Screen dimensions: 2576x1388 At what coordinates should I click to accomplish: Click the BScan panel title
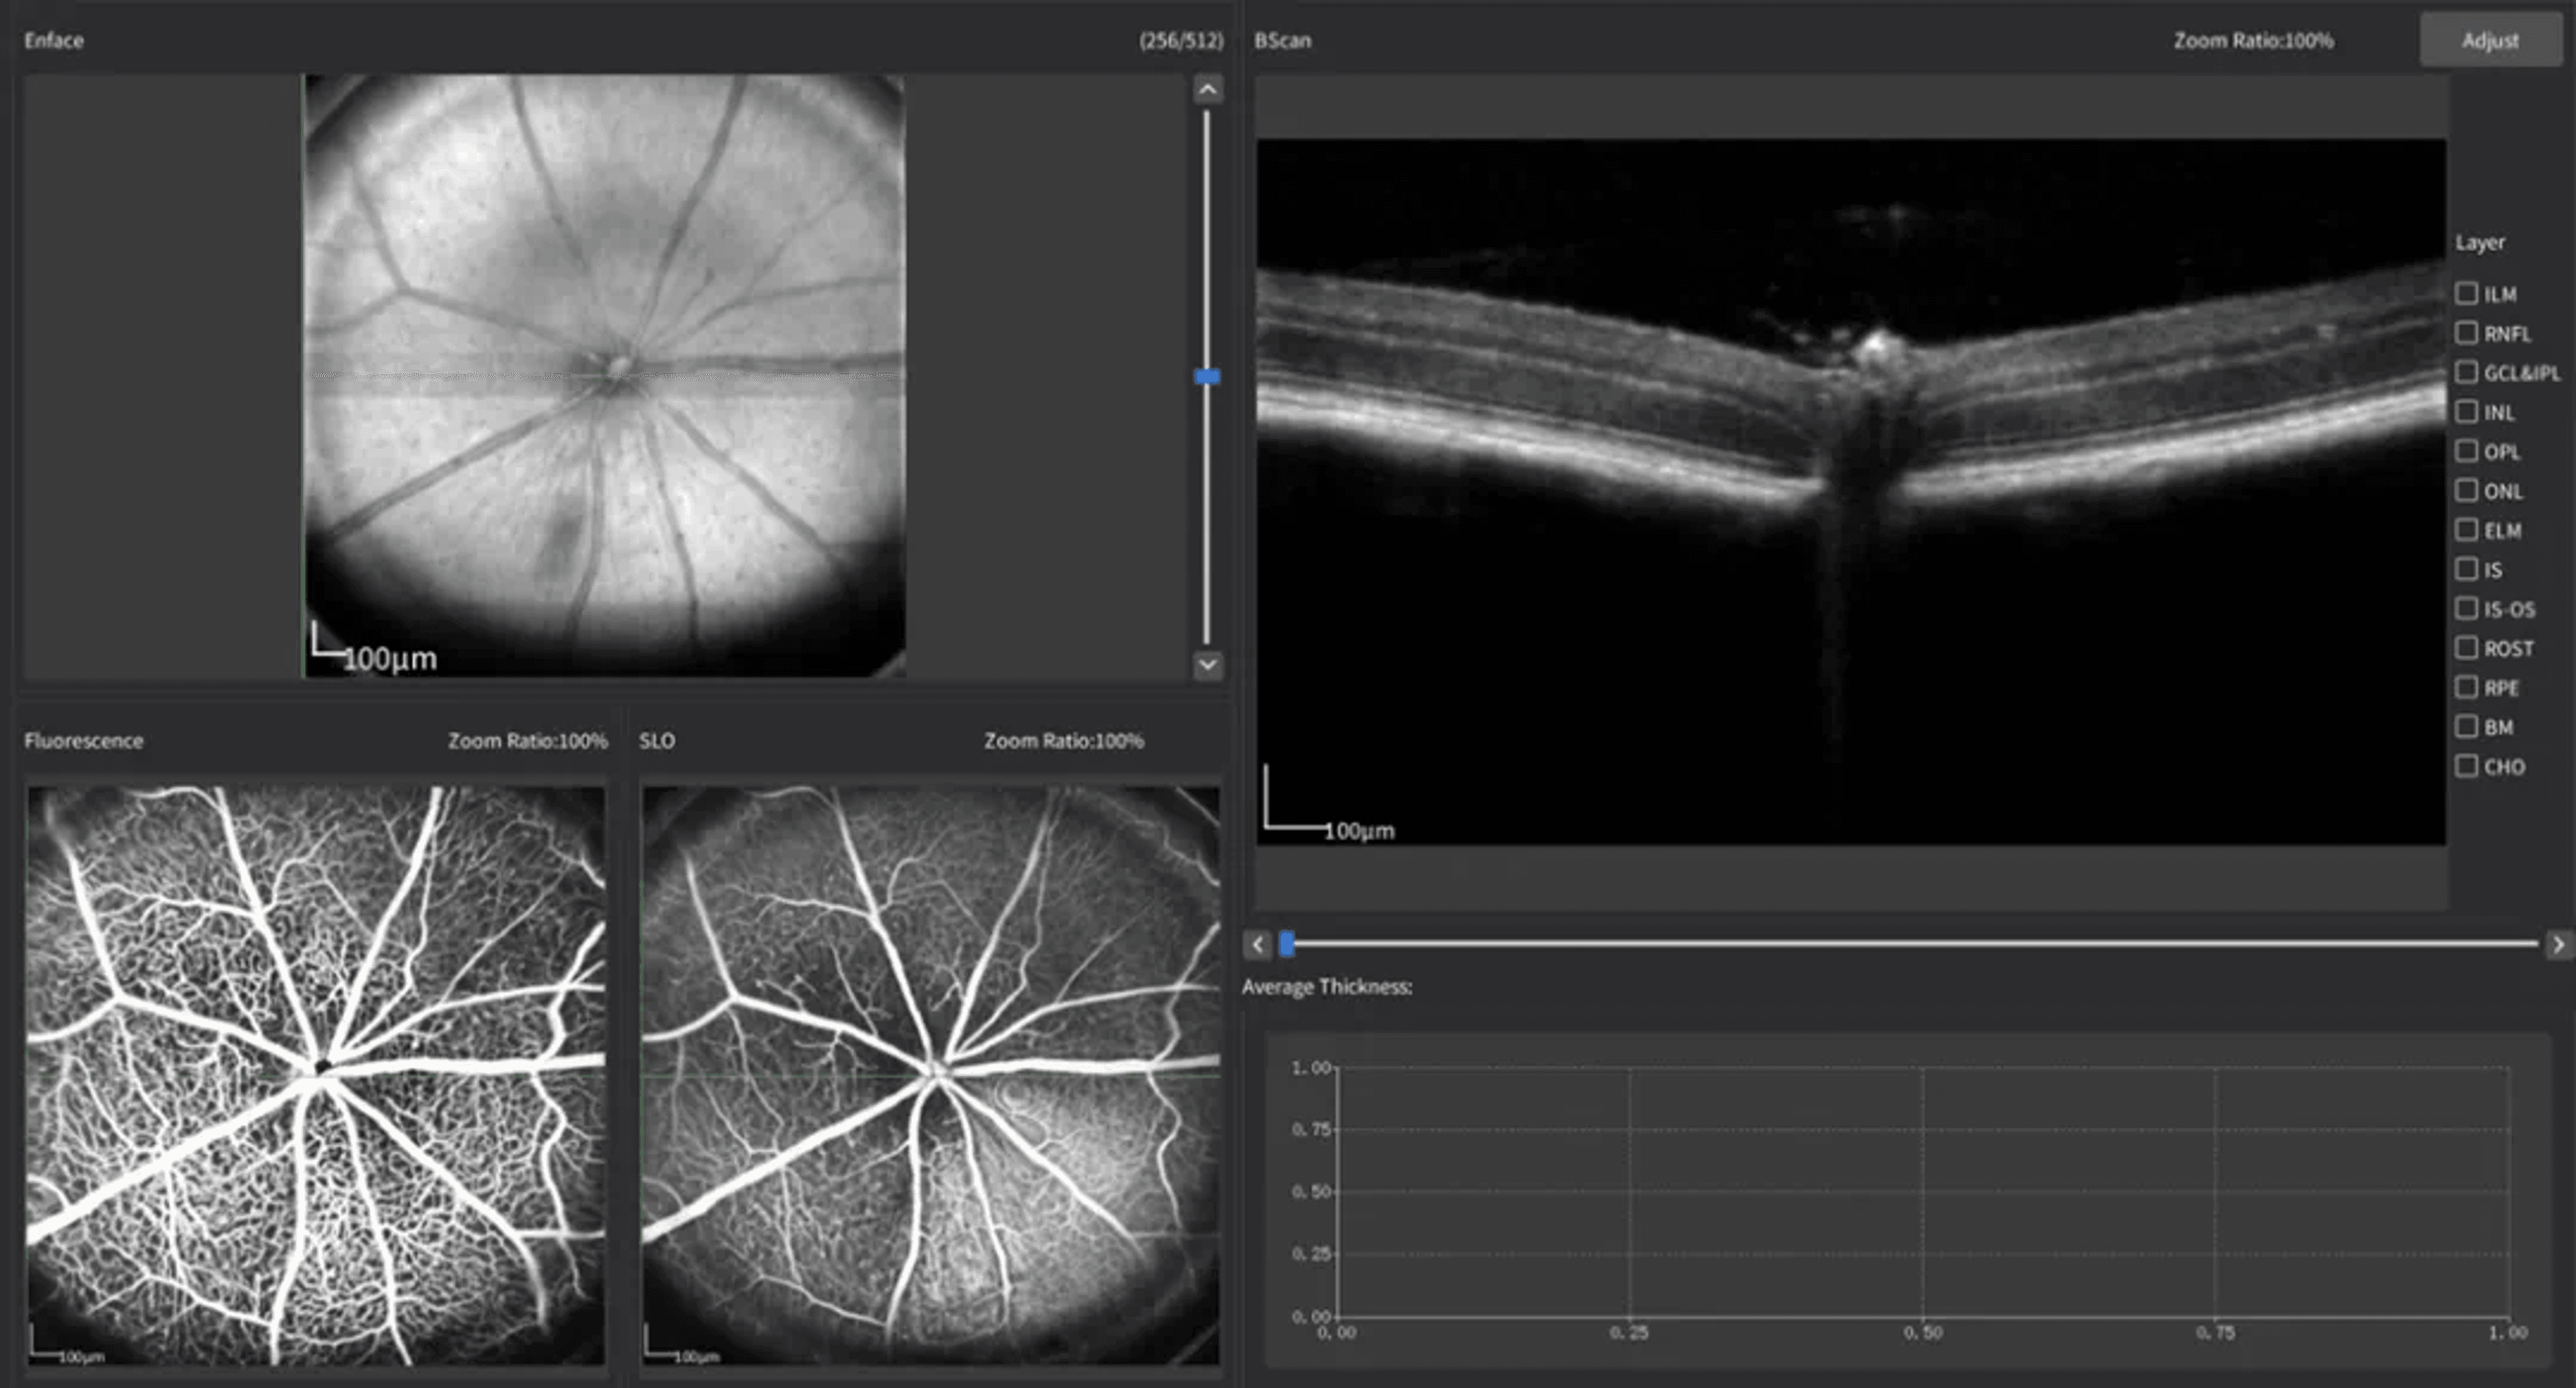pyautogui.click(x=1283, y=41)
